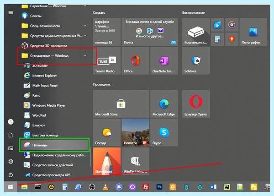Launch Ножницы (Snipping Tool)

click(54, 145)
